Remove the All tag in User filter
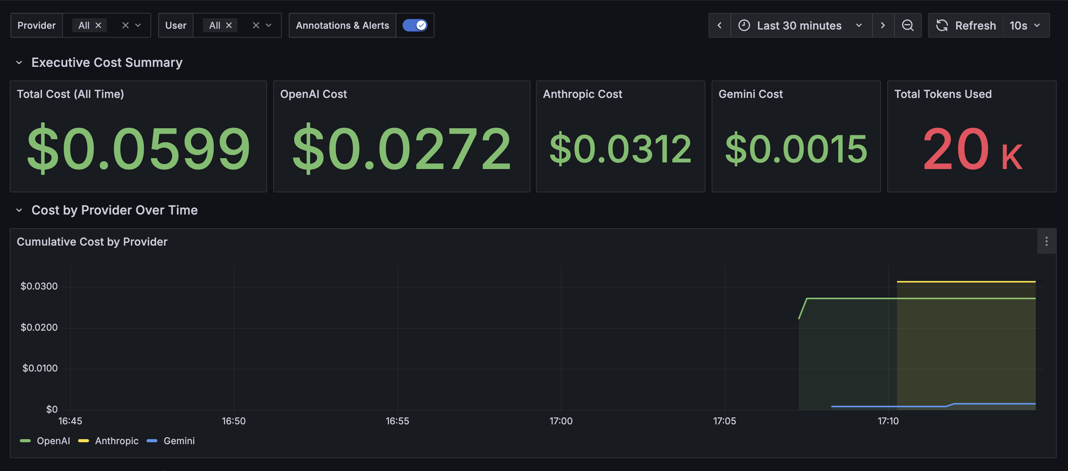Image resolution: width=1068 pixels, height=471 pixels. (229, 25)
